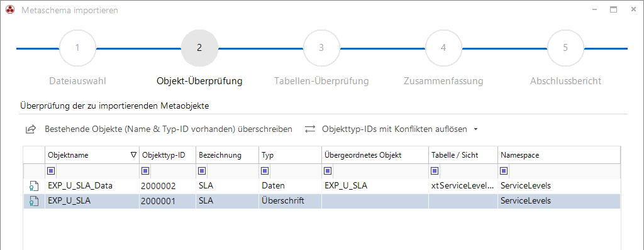This screenshot has width=644, height=250.
Task: Sort by Namespace column header
Action: tap(559, 155)
